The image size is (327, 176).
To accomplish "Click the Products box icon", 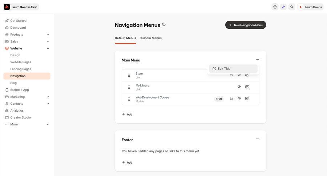I will [x=7, y=35].
